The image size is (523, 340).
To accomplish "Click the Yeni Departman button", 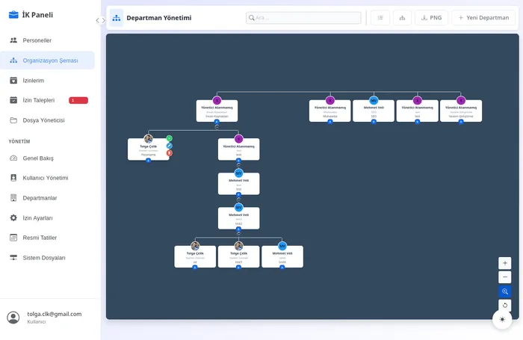I will tap(483, 18).
